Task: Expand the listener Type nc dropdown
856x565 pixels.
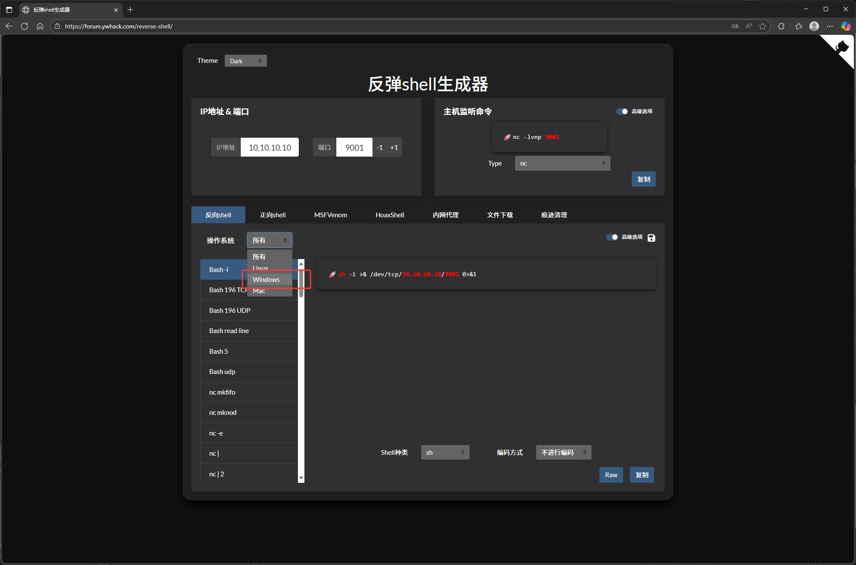Action: (x=562, y=164)
